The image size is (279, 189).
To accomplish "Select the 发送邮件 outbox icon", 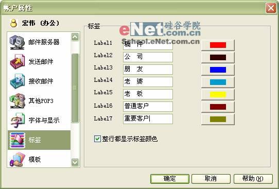I will point(17,62).
